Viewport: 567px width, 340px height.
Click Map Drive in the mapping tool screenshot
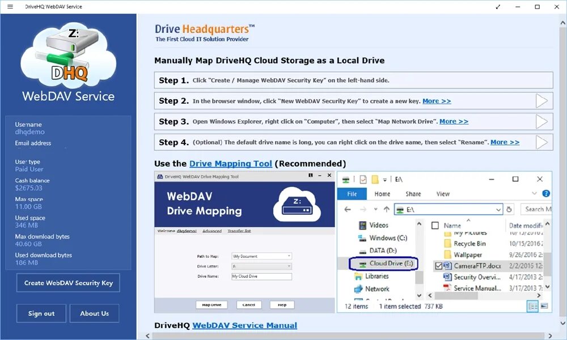pyautogui.click(x=211, y=305)
